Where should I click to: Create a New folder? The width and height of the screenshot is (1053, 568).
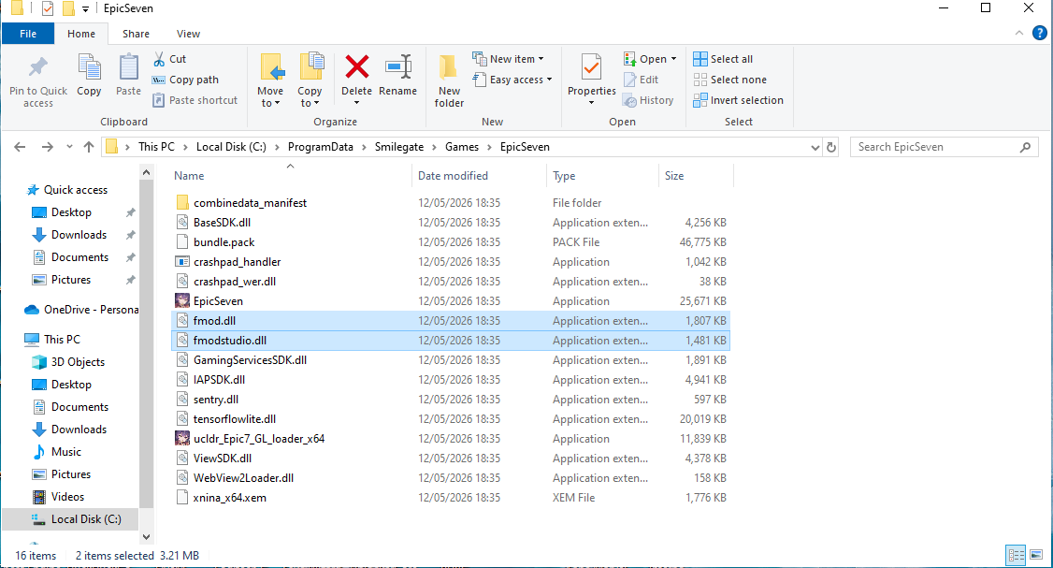[449, 80]
